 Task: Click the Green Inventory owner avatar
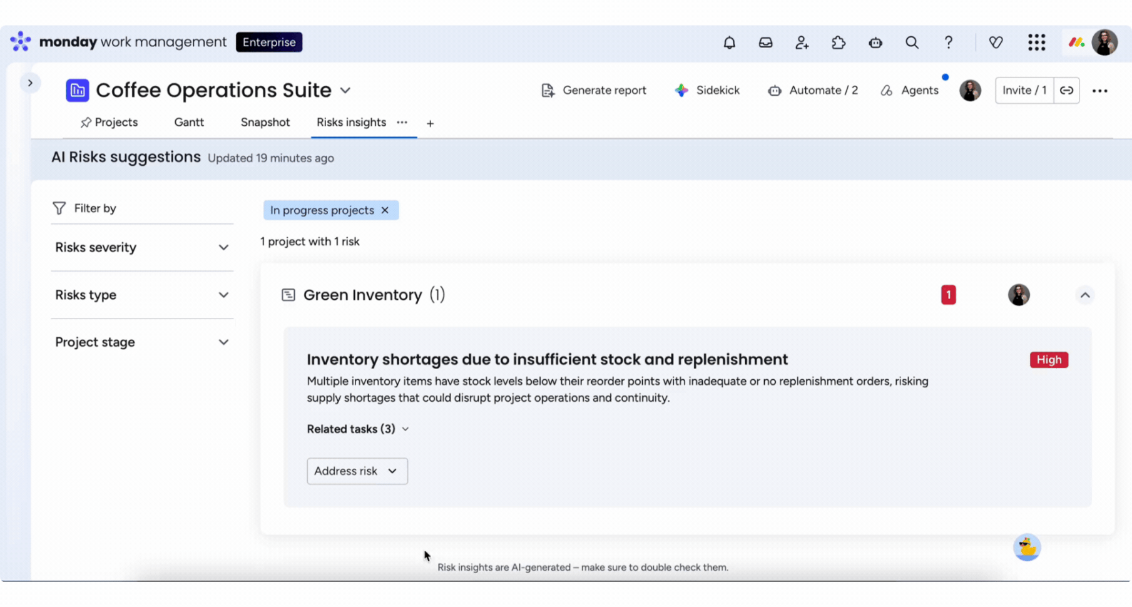click(x=1019, y=295)
